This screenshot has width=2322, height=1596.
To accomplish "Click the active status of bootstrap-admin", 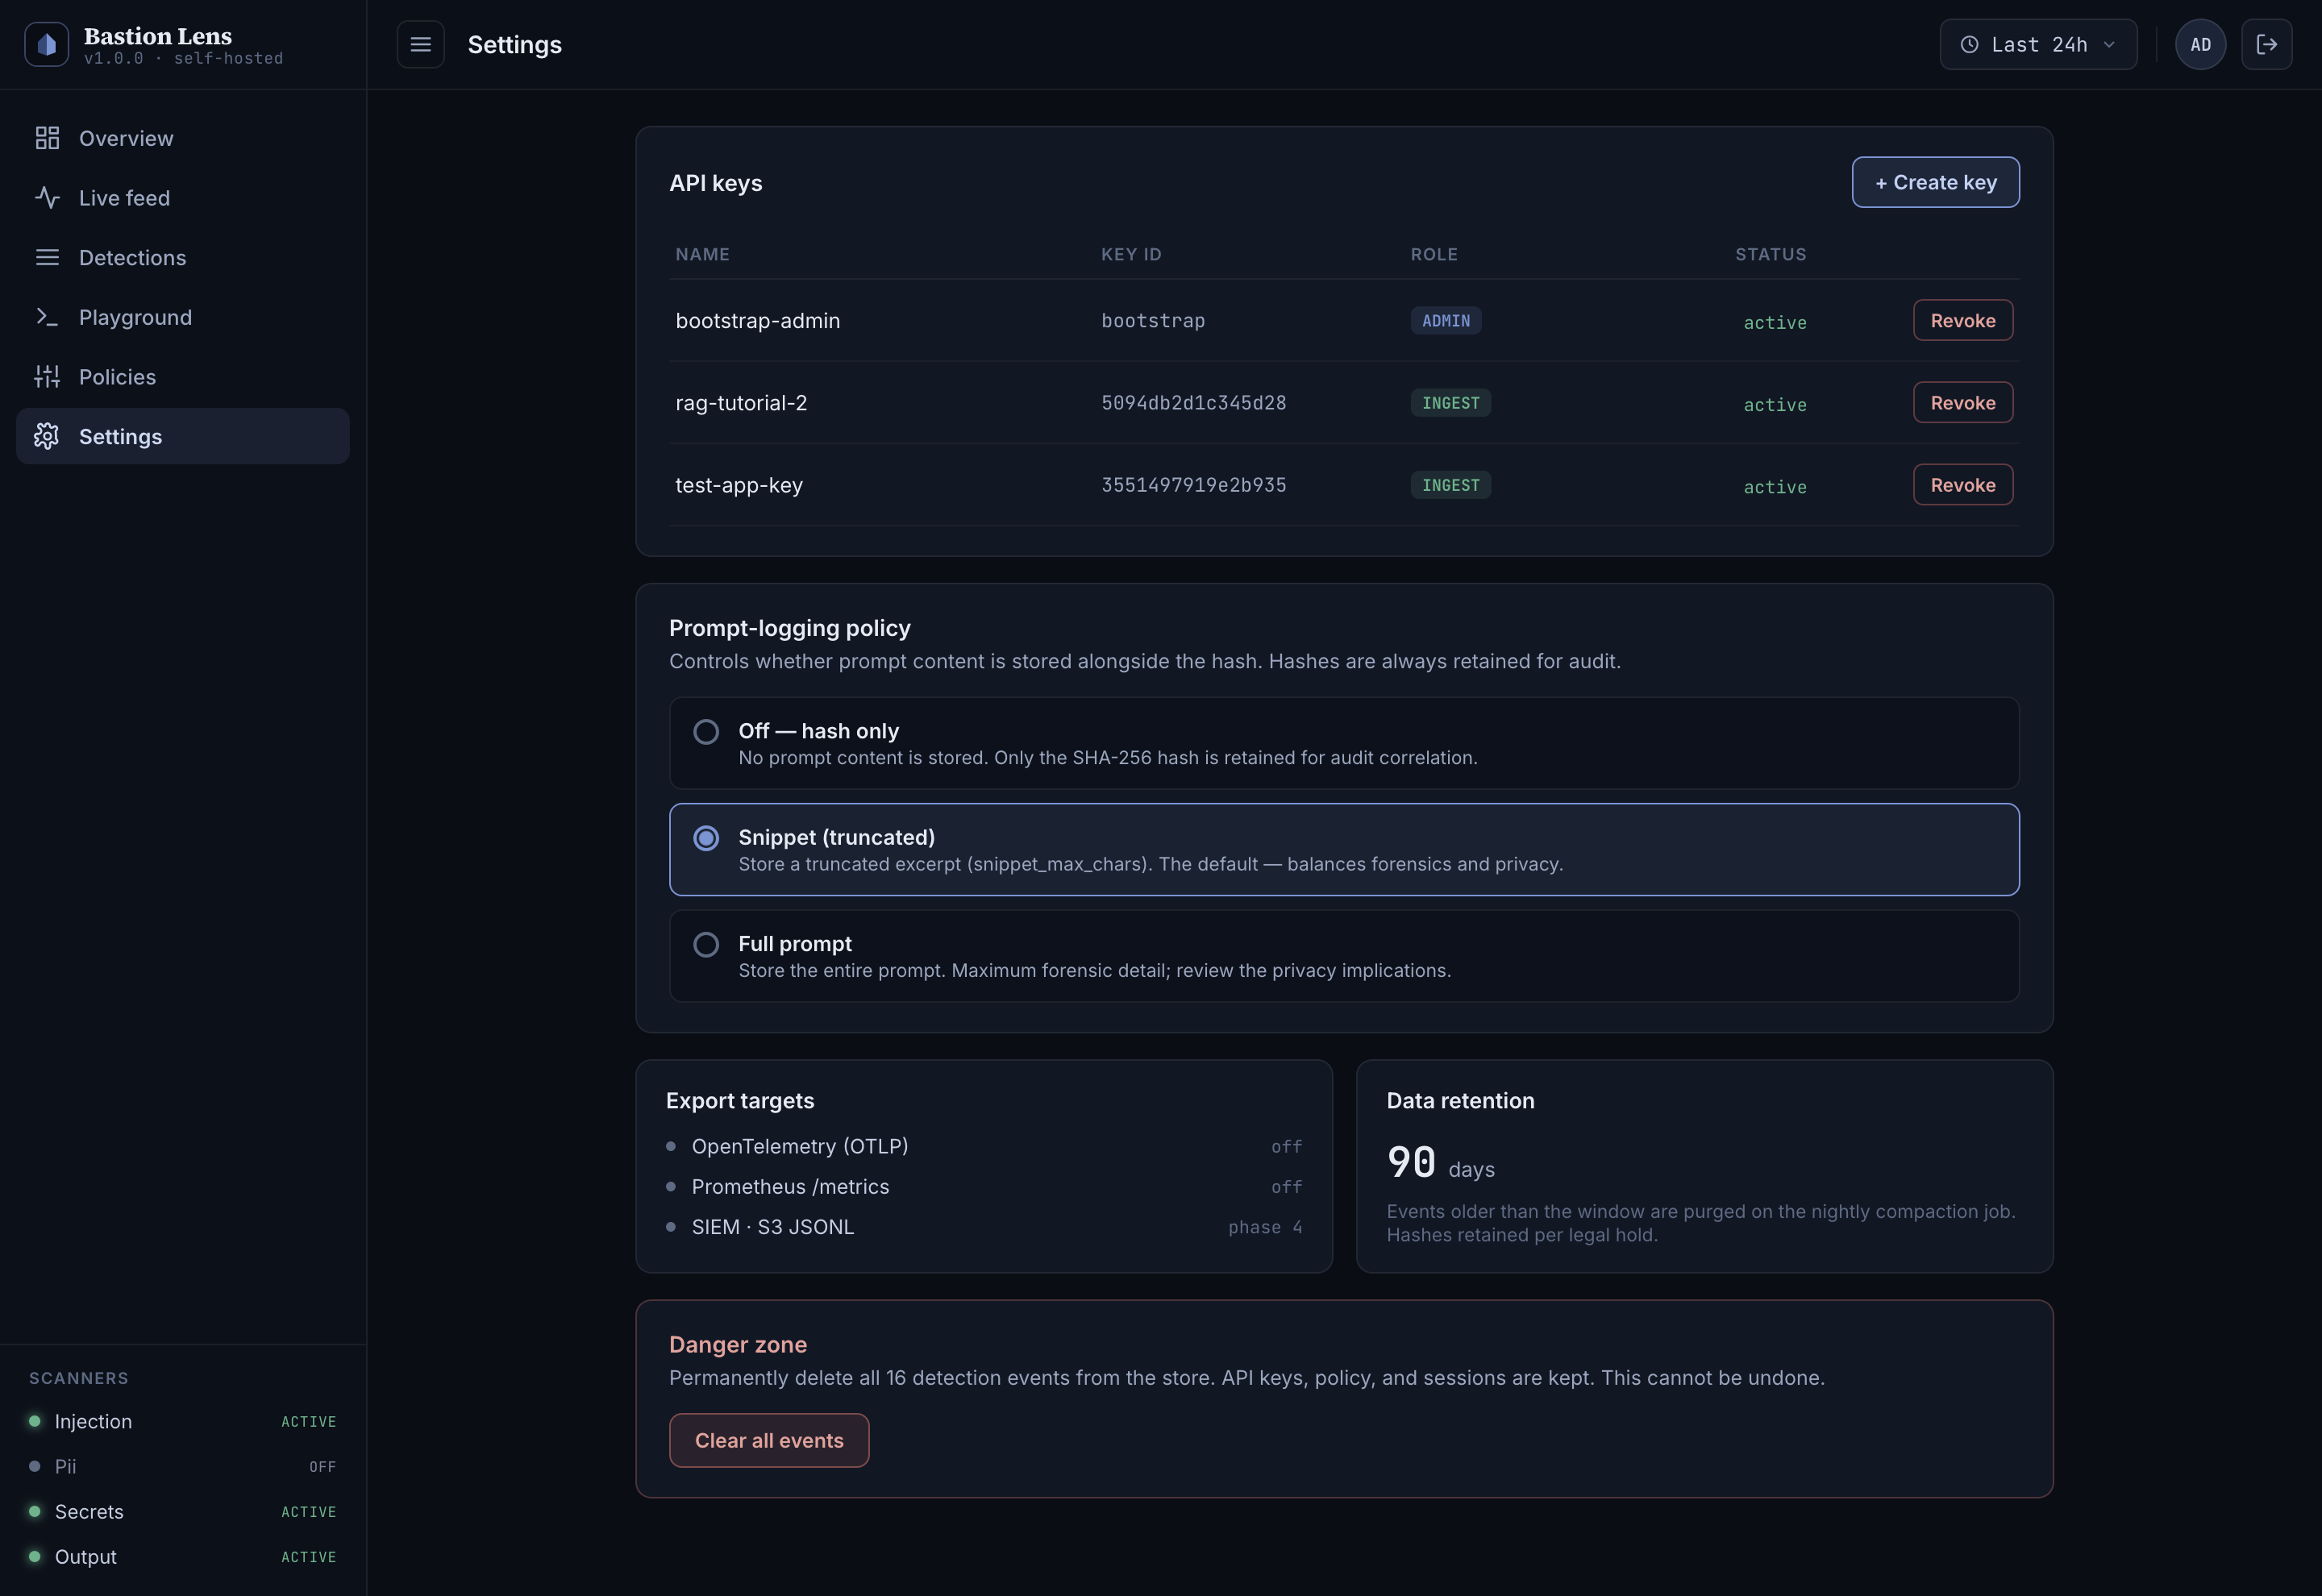I will 1775,322.
